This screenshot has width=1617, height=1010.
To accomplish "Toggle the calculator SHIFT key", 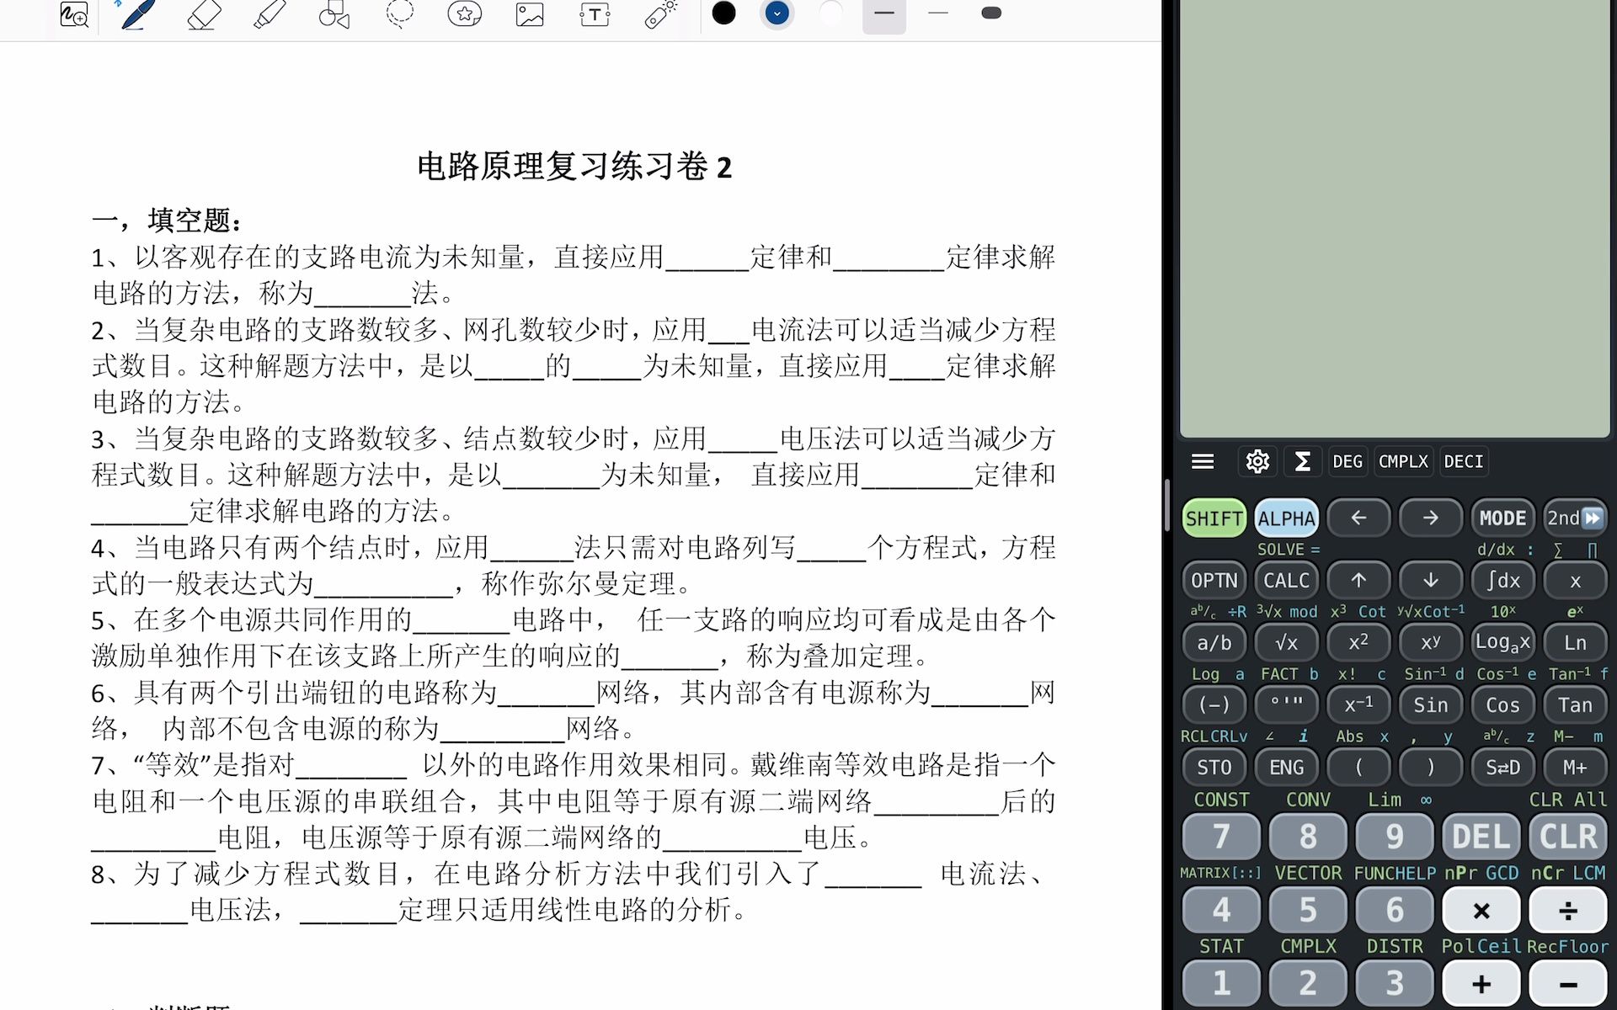I will pyautogui.click(x=1214, y=518).
